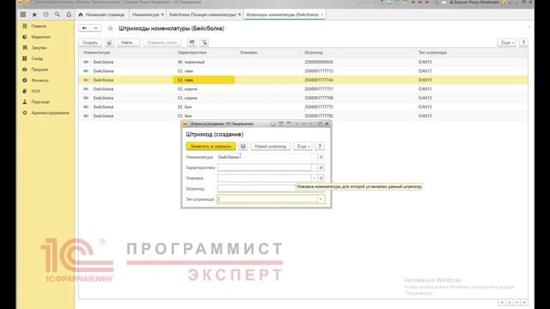
Task: Open the notifications bell icon
Action: tap(69, 15)
